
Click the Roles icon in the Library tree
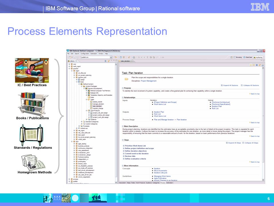(89, 97)
